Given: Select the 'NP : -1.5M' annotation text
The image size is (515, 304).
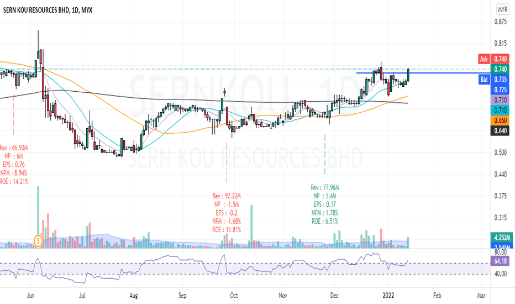Looking at the screenshot, I should pos(227,205).
